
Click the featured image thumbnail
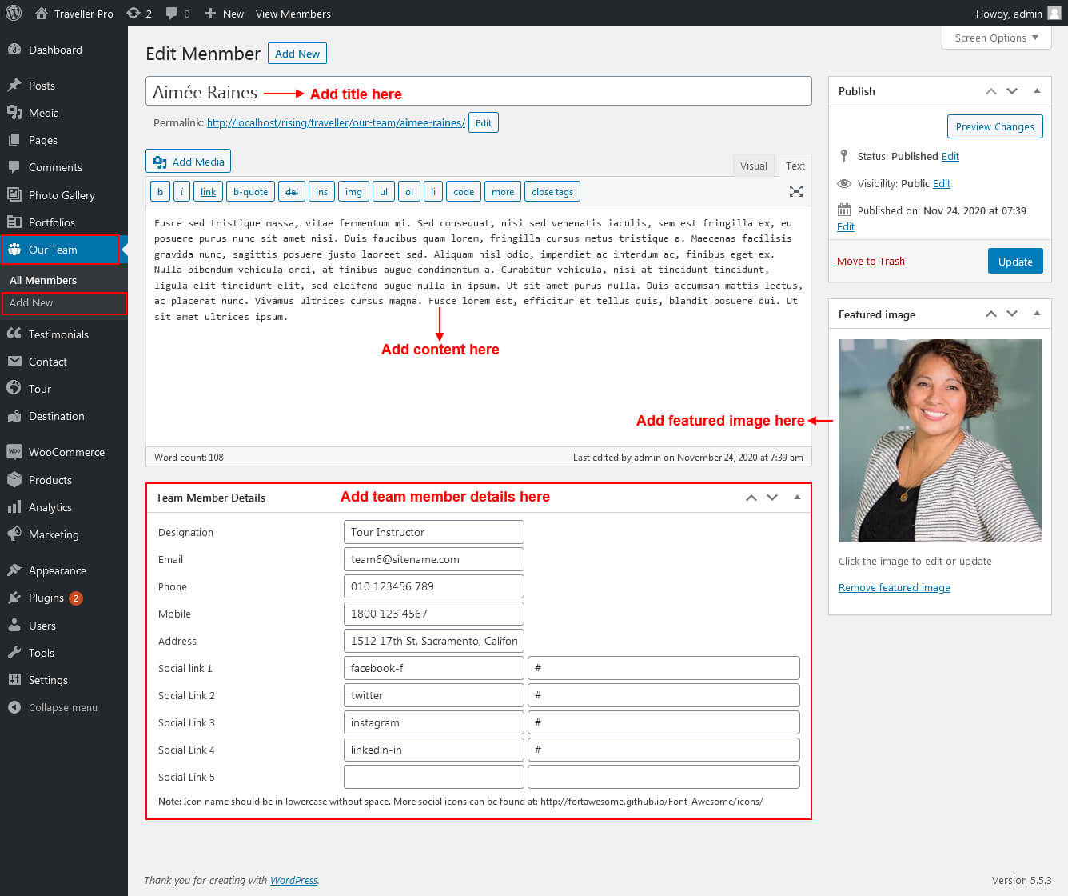[x=939, y=440]
